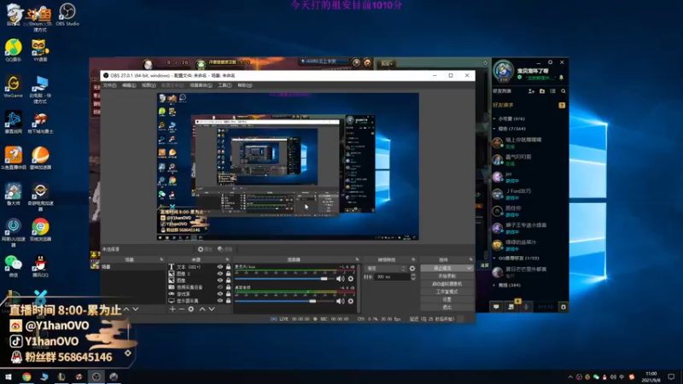Click the 桌面音频 volume slider handle
This screenshot has height=384, width=683.
tap(312, 301)
